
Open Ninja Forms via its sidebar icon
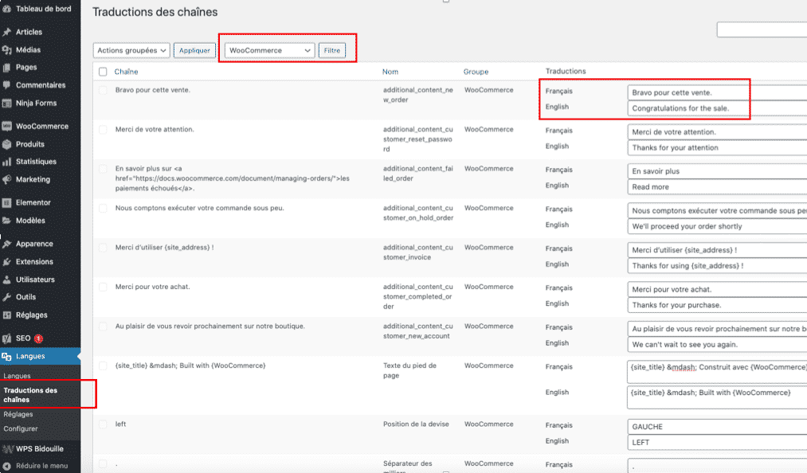pos(8,104)
